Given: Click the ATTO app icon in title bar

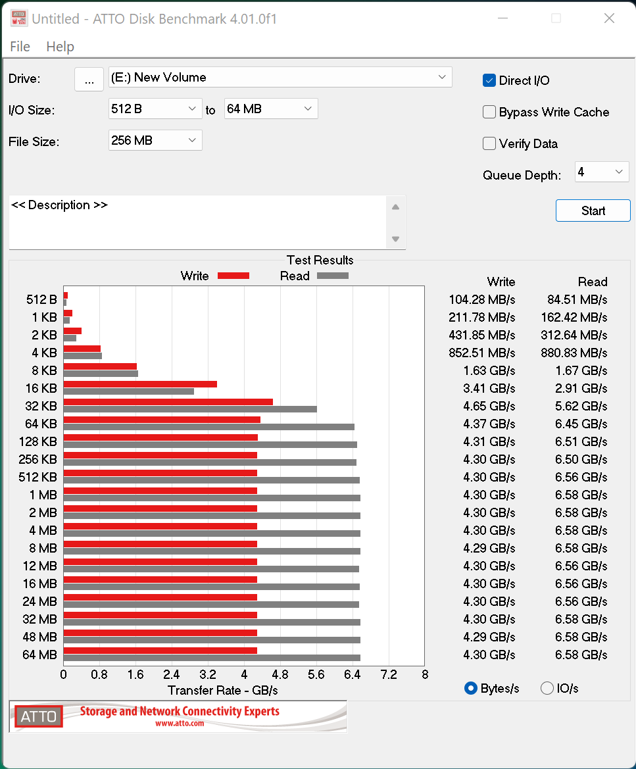Looking at the screenshot, I should pos(19,18).
